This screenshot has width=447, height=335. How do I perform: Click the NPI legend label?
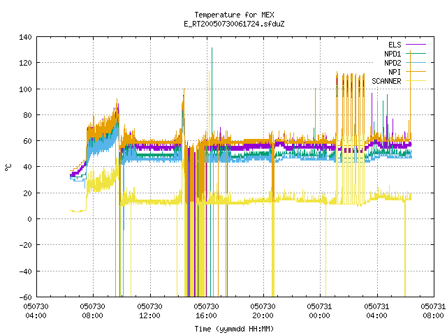click(x=395, y=72)
